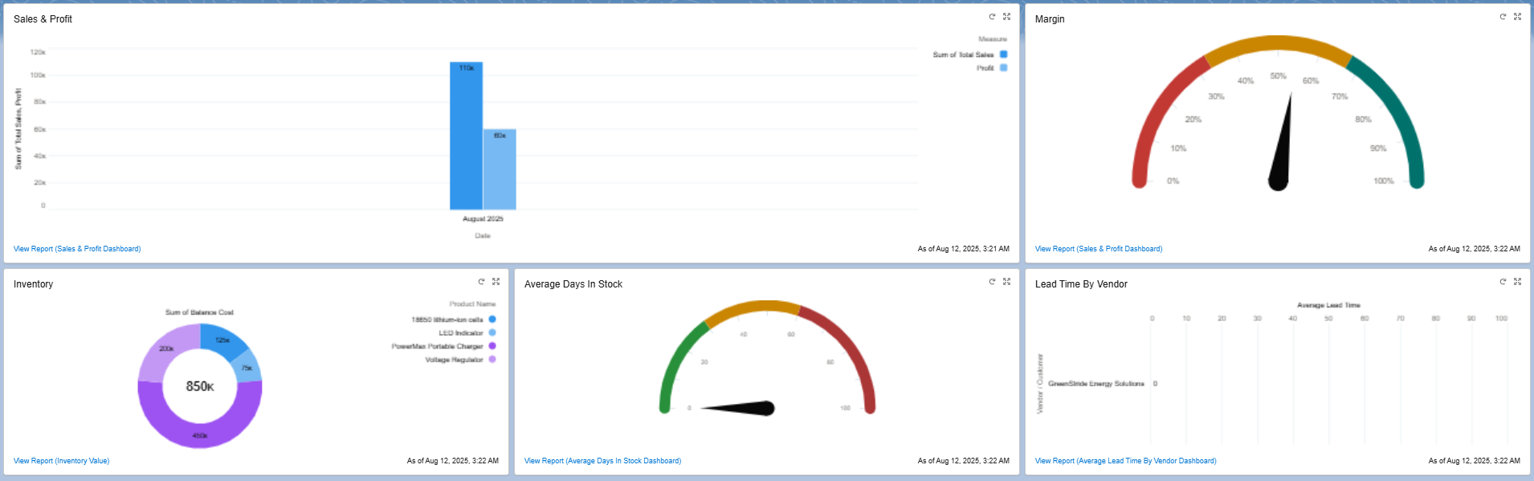The image size is (1534, 481).
Task: Open View Report link under Sales & Profit
Action: (77, 249)
